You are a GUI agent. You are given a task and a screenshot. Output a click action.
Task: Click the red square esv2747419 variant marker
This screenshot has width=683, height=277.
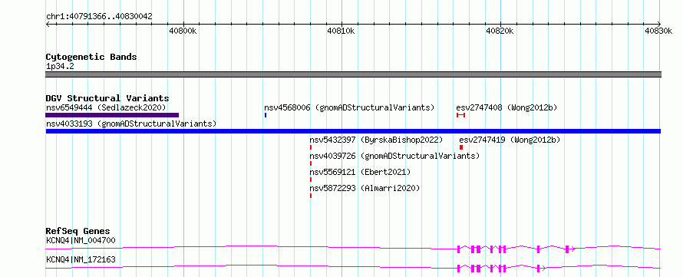461,147
